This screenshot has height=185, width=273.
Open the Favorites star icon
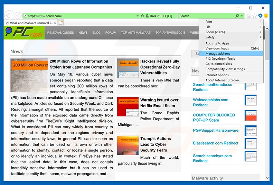tap(255, 16)
